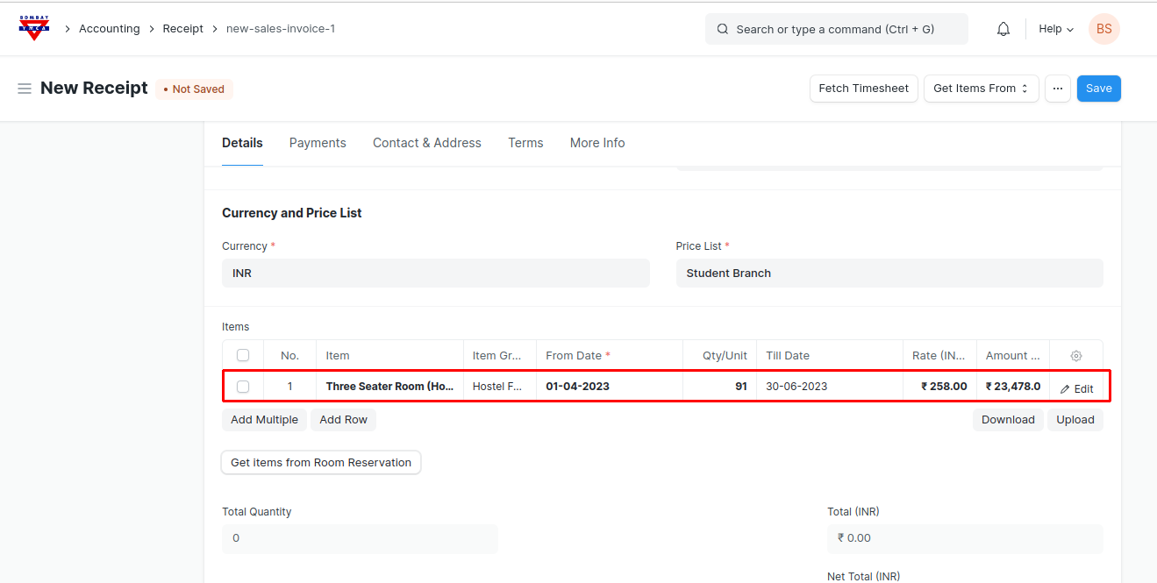Open the Contact & Address tab
1157x583 pixels.
pos(426,143)
